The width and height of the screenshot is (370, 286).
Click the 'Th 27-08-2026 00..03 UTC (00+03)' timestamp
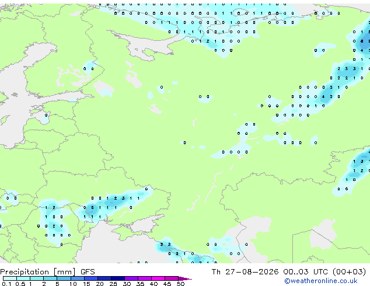click(289, 272)
